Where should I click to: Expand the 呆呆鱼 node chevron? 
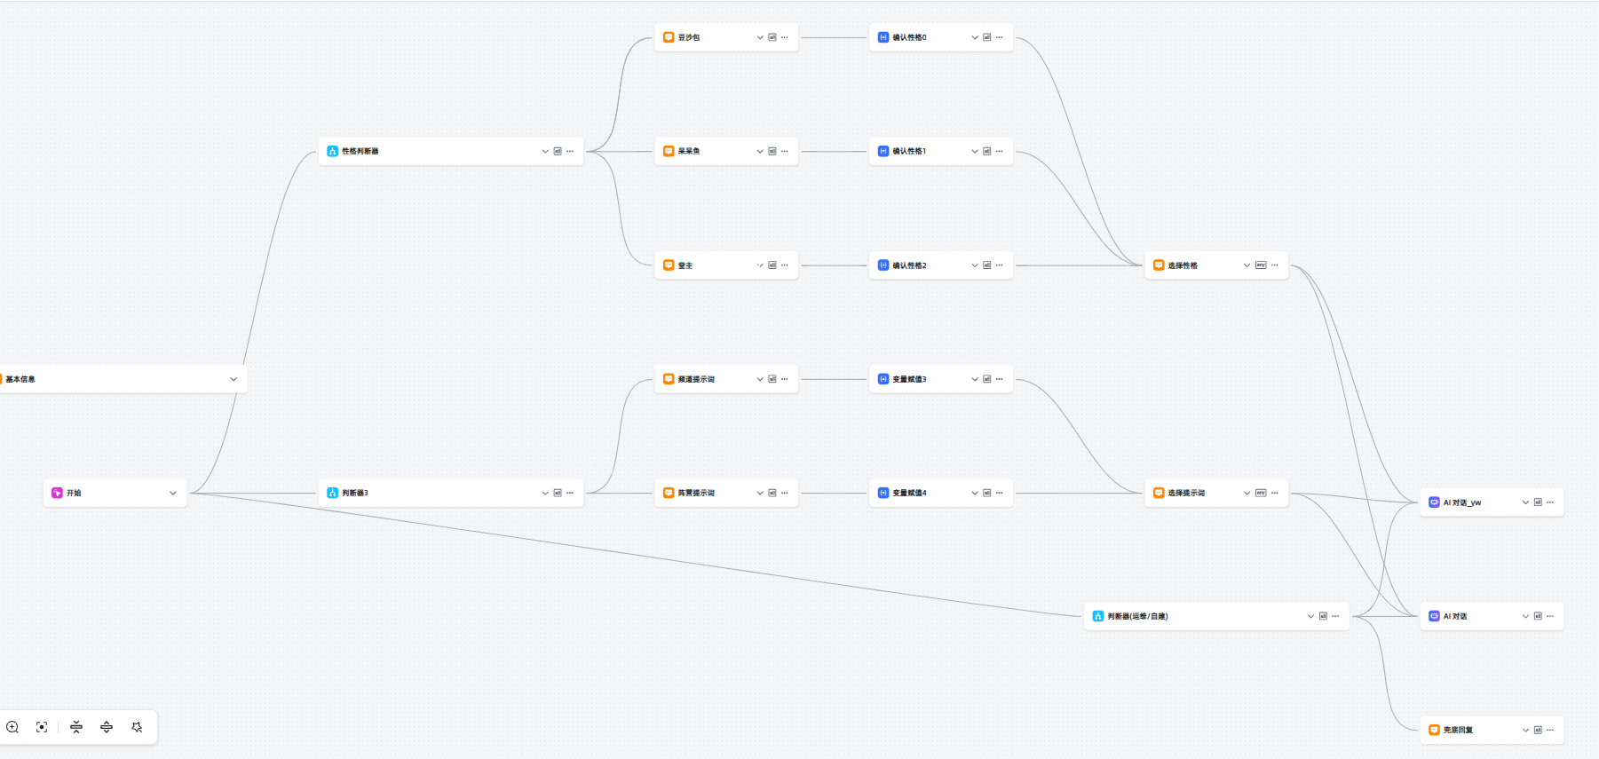(x=760, y=151)
